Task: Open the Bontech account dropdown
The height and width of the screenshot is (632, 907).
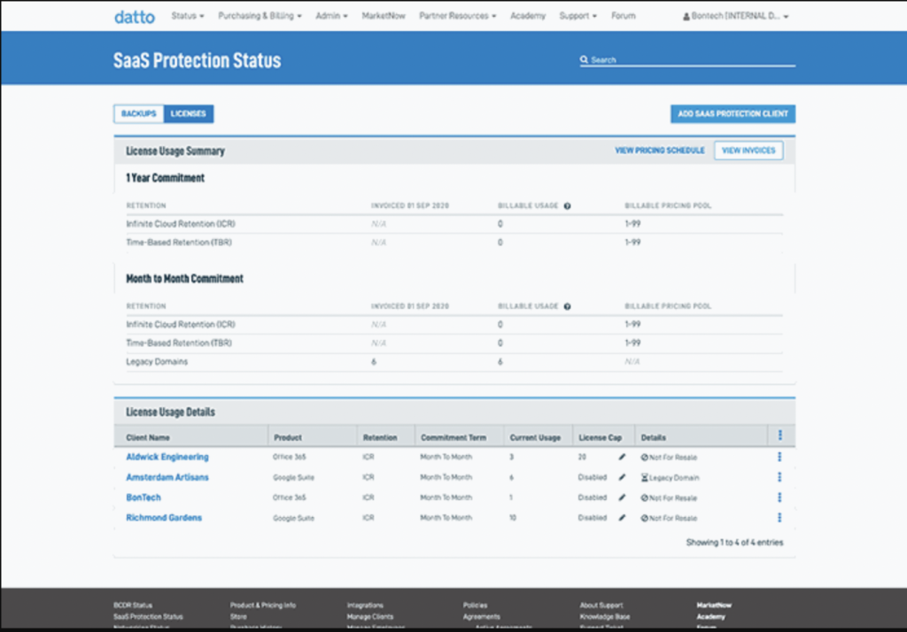Action: coord(736,16)
